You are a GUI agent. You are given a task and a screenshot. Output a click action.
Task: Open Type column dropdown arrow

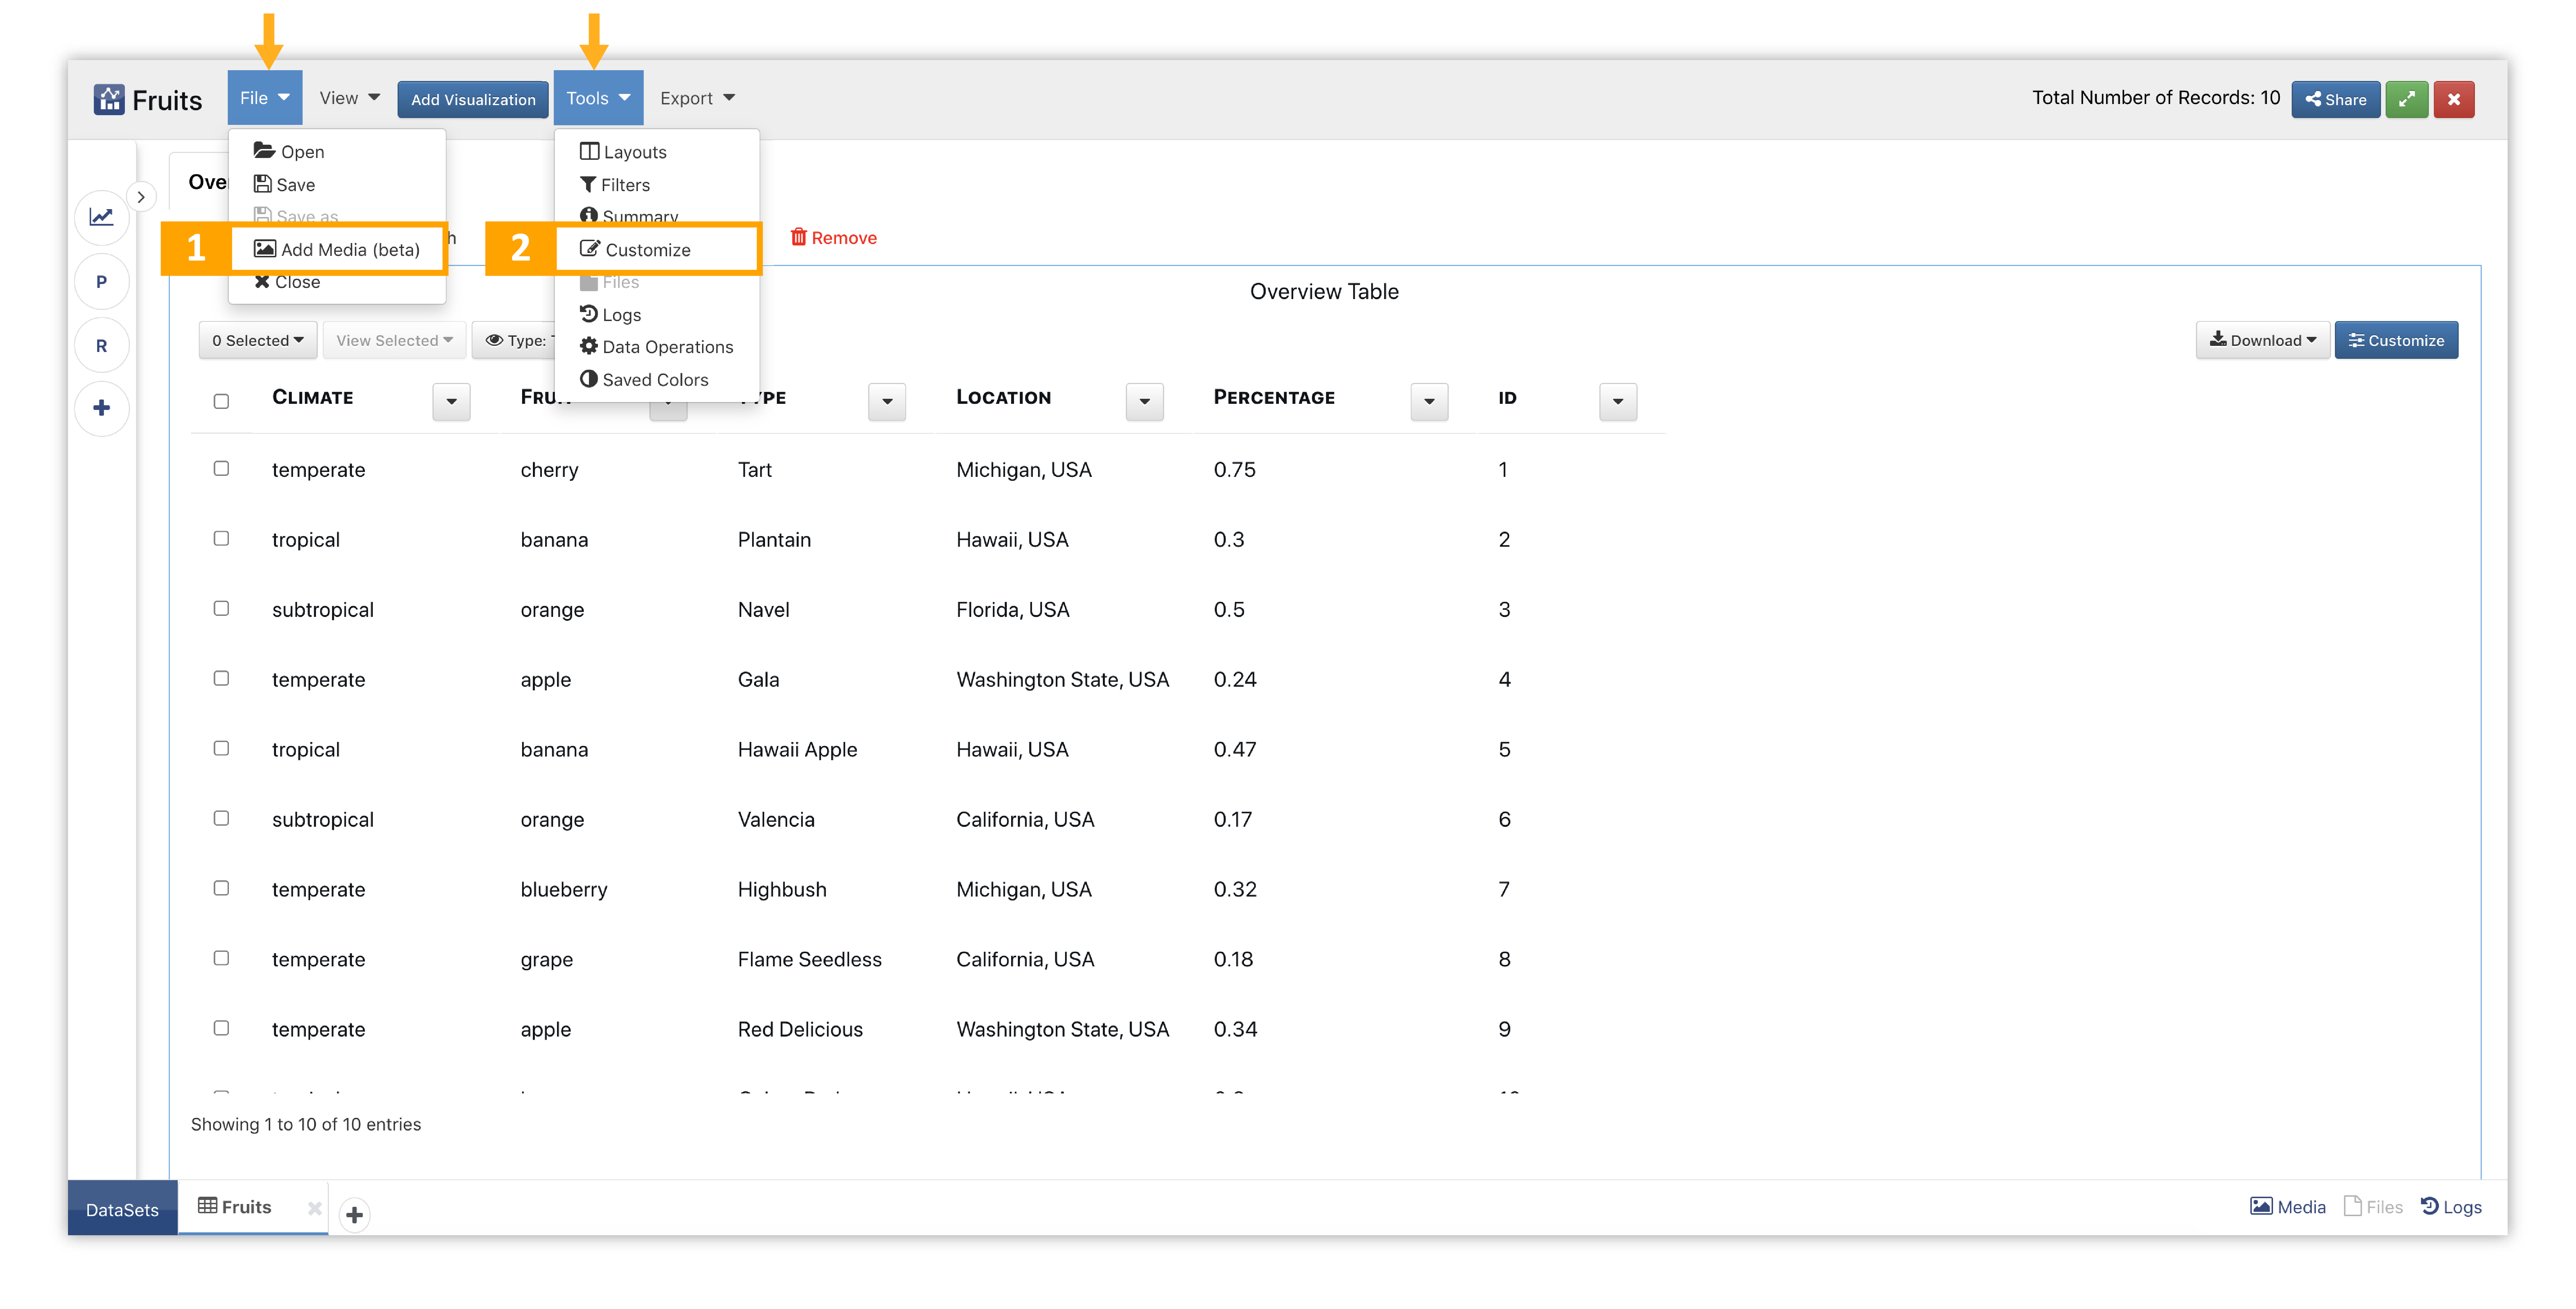pyautogui.click(x=887, y=402)
